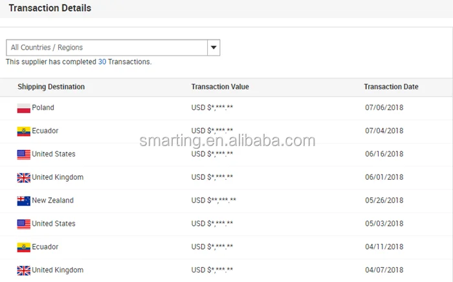
Task: Select the All Countries / Regions combo box
Action: [107, 47]
